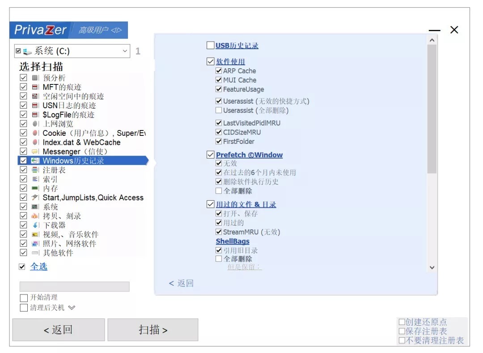Click the 内存 memory chip icon
Image resolution: width=483 pixels, height=353 pixels.
35,189
